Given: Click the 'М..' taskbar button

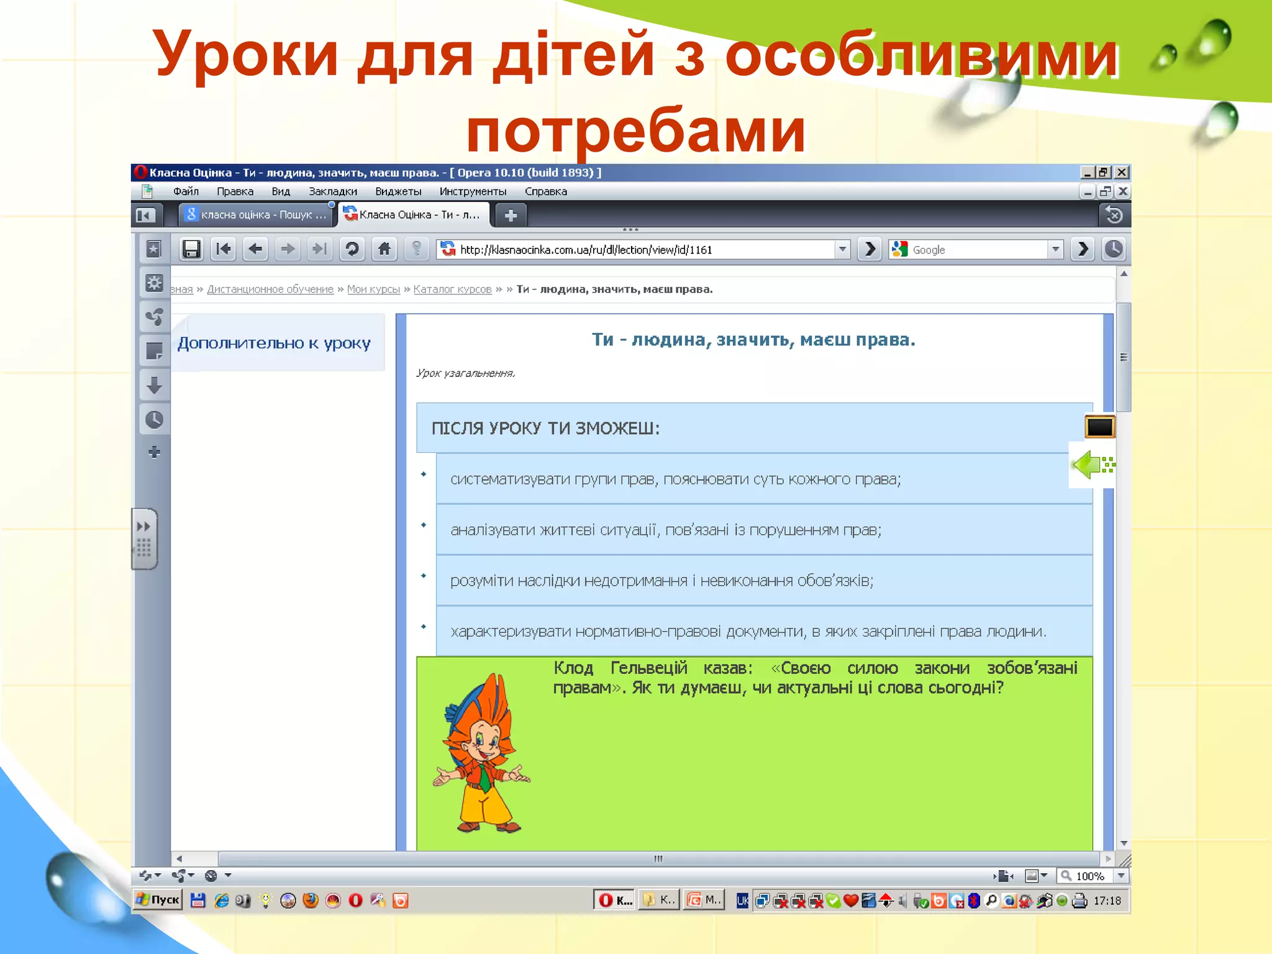Looking at the screenshot, I should [x=704, y=900].
